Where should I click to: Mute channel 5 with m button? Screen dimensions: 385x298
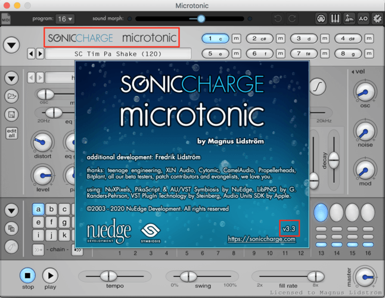point(236,54)
